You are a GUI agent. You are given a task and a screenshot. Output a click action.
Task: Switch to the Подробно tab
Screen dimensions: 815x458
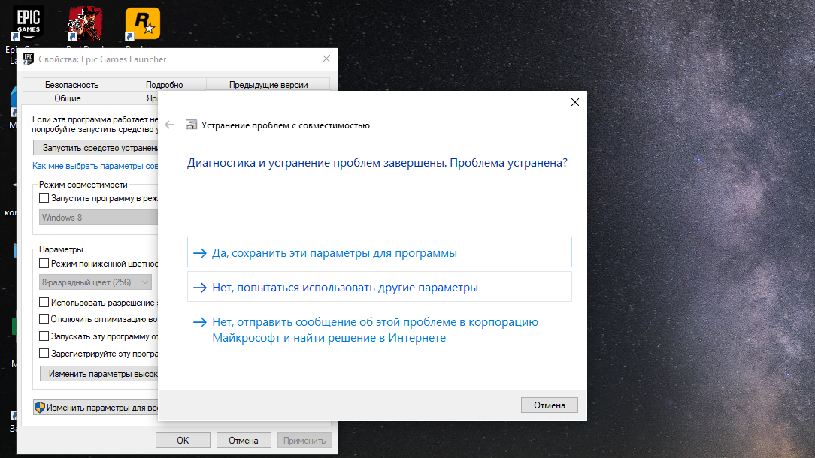point(164,85)
